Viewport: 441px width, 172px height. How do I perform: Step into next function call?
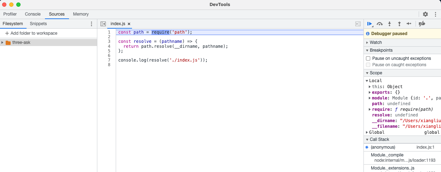pyautogui.click(x=389, y=24)
